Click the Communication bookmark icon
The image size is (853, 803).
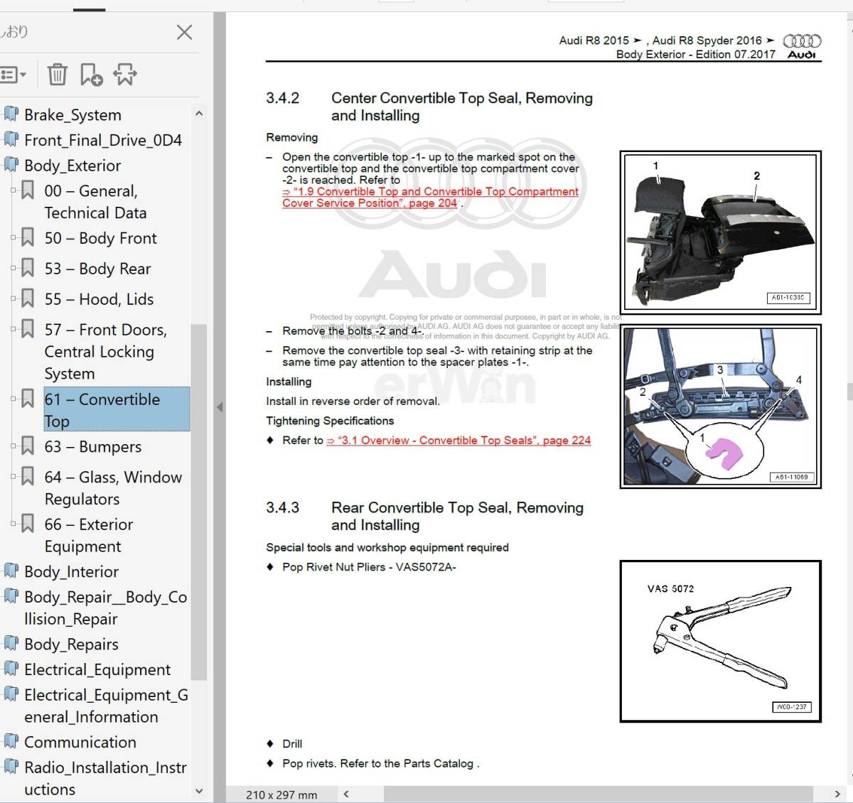pyautogui.click(x=11, y=742)
